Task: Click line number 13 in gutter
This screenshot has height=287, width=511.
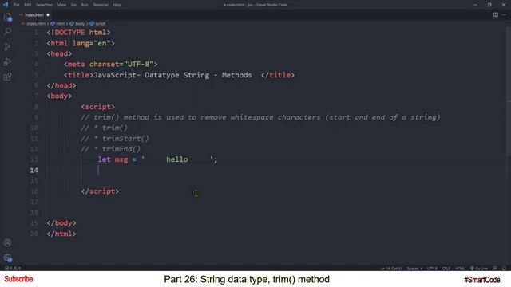Action: [x=34, y=159]
